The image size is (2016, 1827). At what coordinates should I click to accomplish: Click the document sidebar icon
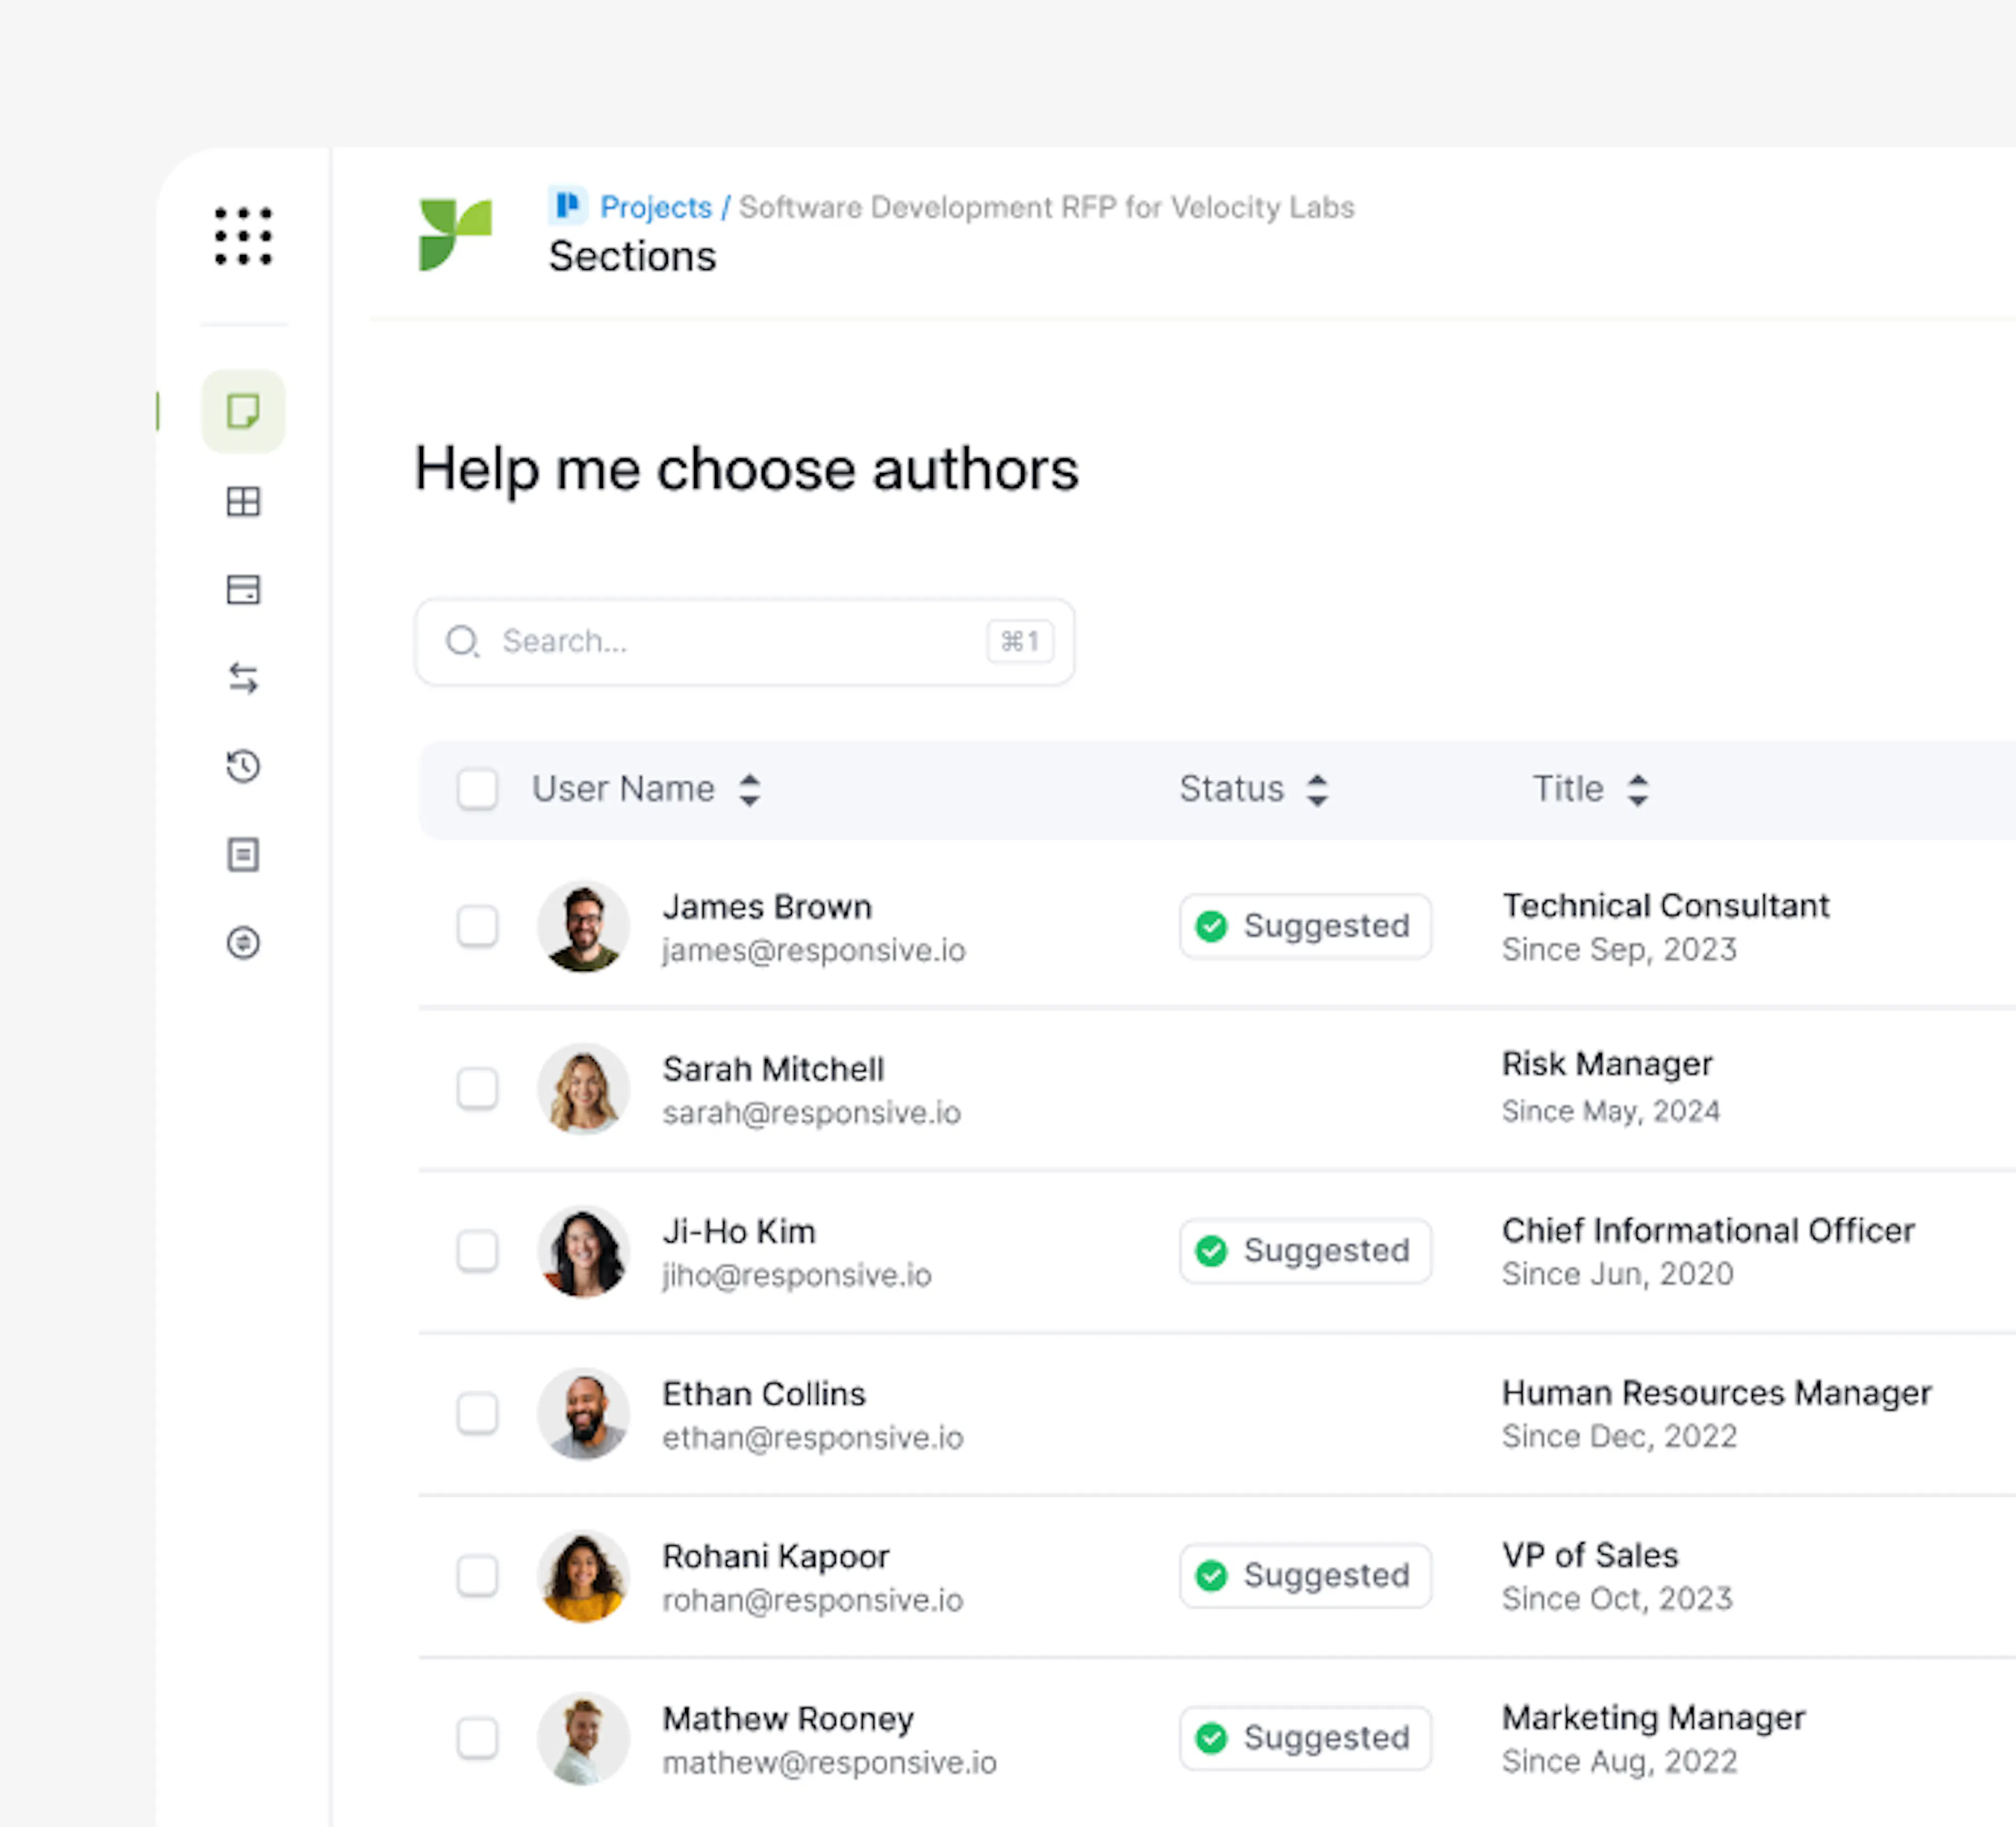tap(243, 856)
